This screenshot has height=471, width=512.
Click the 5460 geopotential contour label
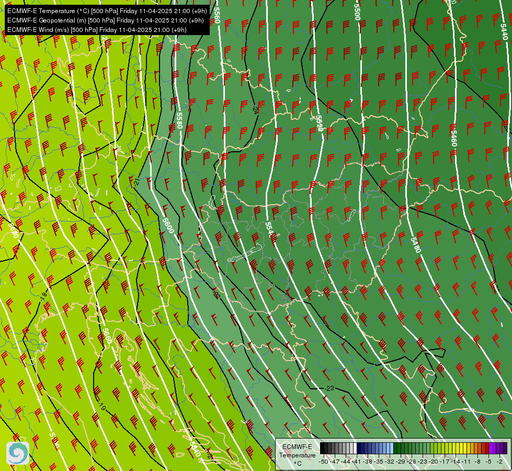(x=453, y=138)
